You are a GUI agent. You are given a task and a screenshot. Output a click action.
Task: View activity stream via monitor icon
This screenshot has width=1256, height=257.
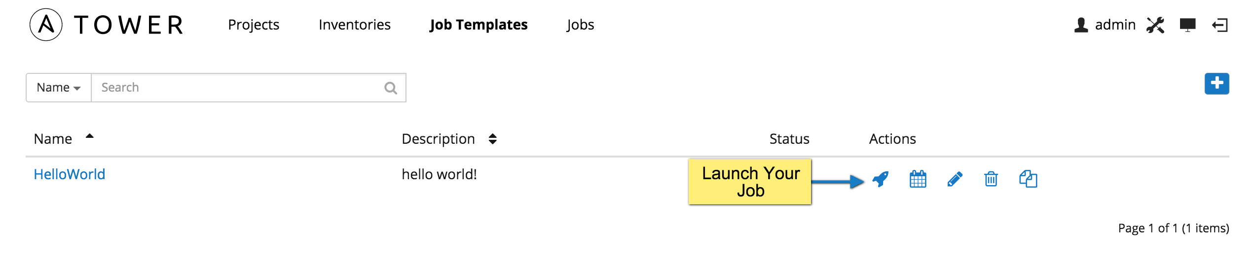(1187, 25)
